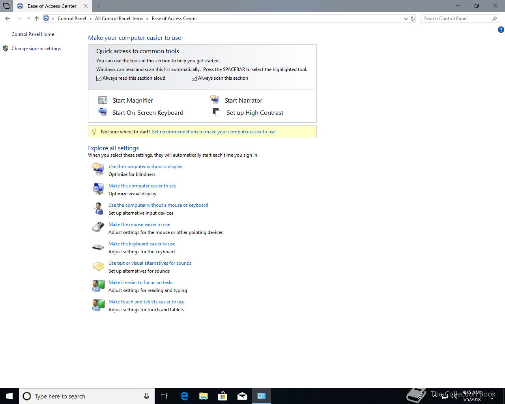Click Control Panel in the breadcrumb
Screen dimensions: 505x404
72,19
